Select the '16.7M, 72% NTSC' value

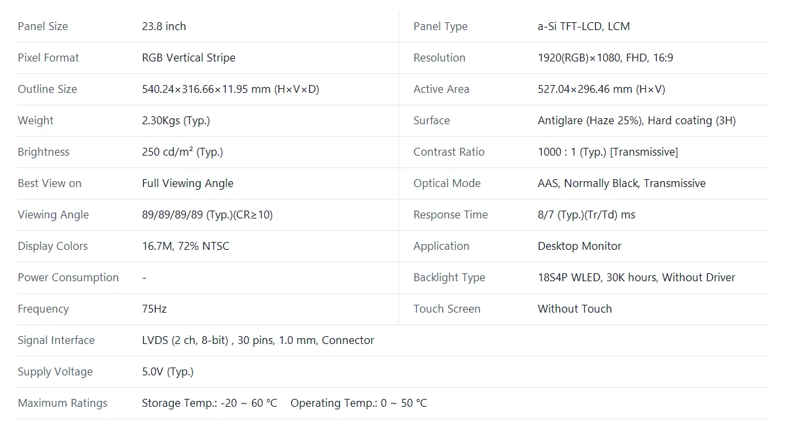[186, 246]
